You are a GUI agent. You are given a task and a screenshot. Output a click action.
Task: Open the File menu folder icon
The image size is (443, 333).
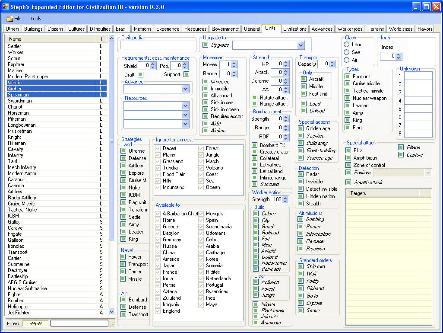9,19
